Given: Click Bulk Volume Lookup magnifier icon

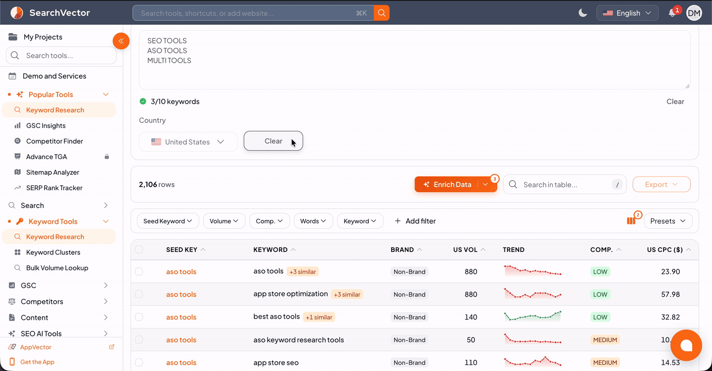Looking at the screenshot, I should pos(18,268).
